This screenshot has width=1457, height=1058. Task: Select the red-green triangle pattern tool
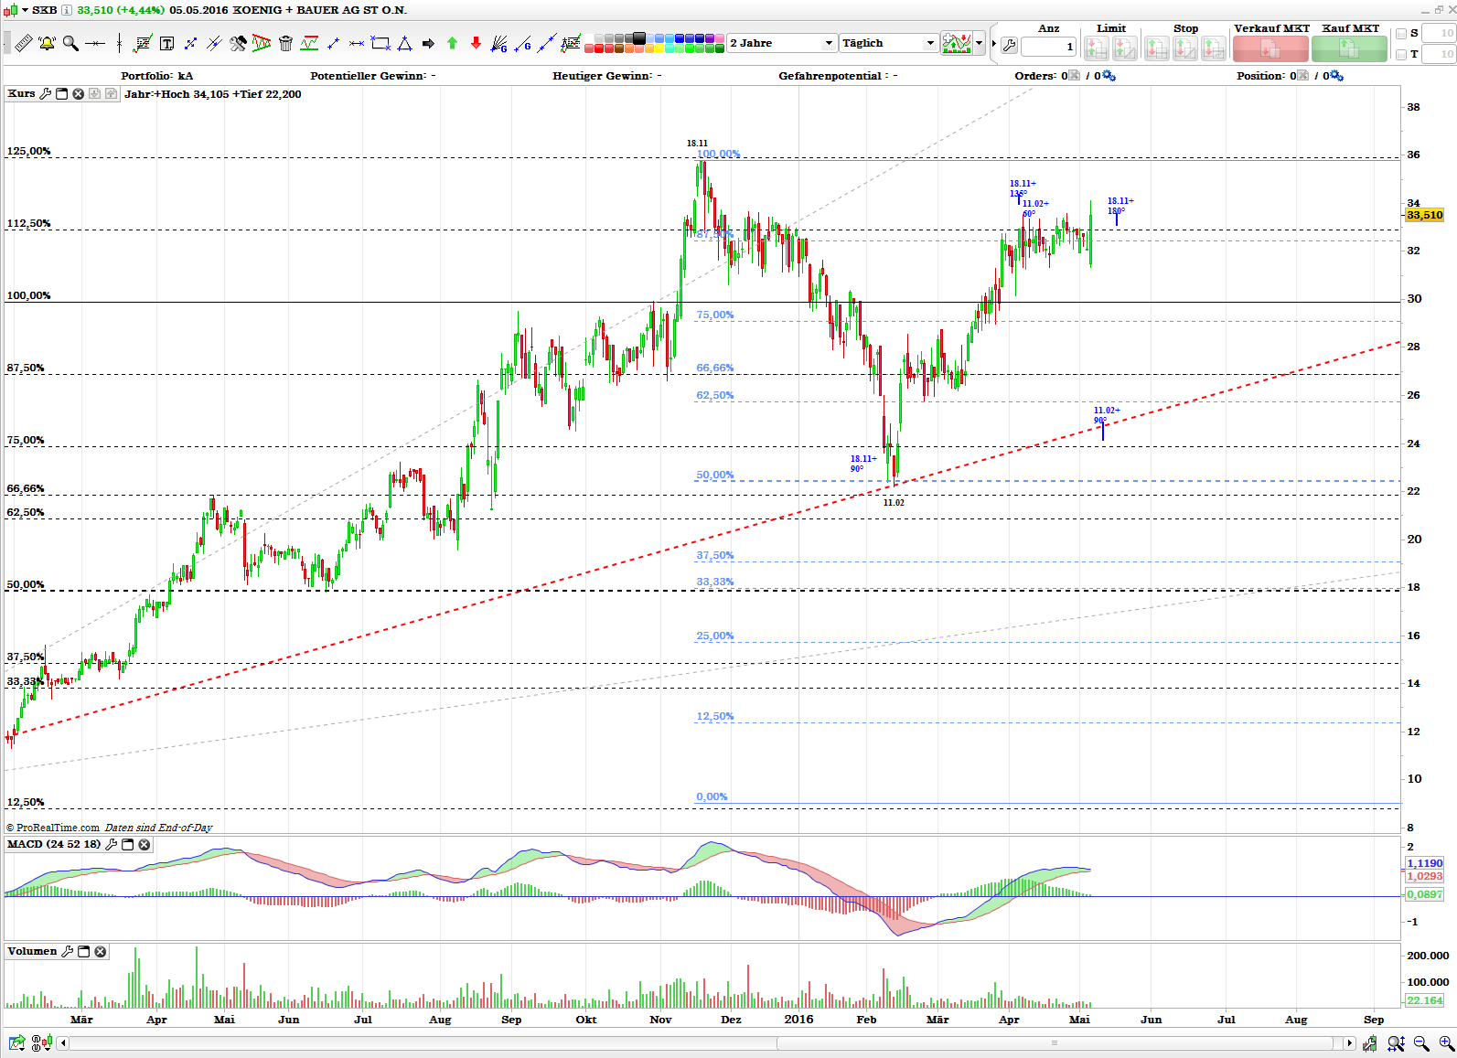click(262, 43)
